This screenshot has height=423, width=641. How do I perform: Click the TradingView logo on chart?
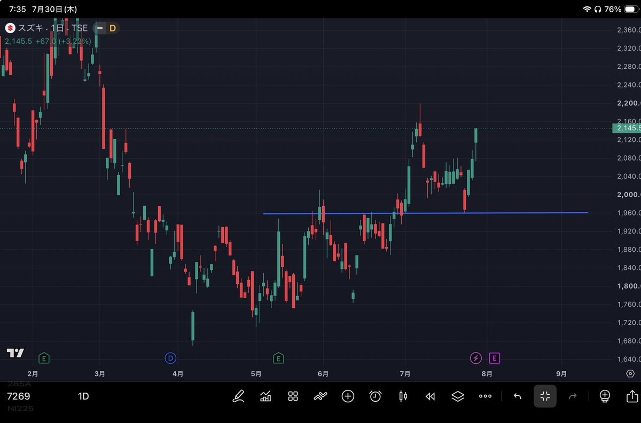point(15,353)
